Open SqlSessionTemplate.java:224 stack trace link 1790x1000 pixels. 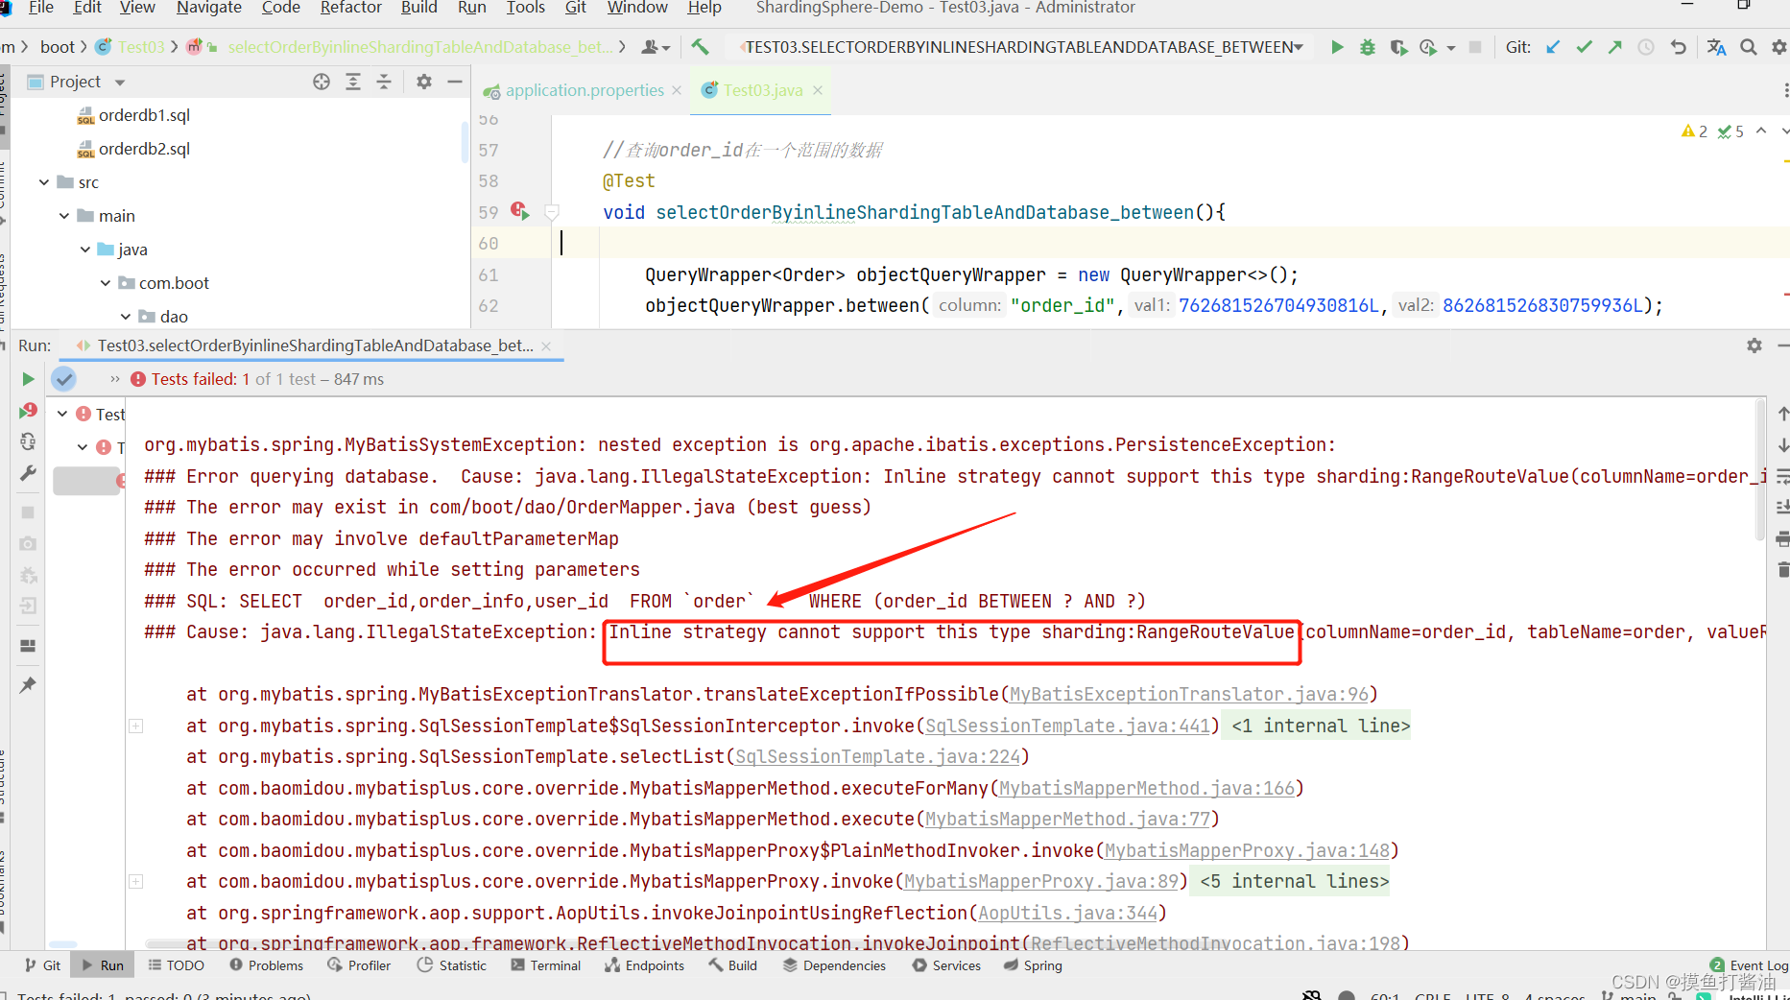point(878,756)
